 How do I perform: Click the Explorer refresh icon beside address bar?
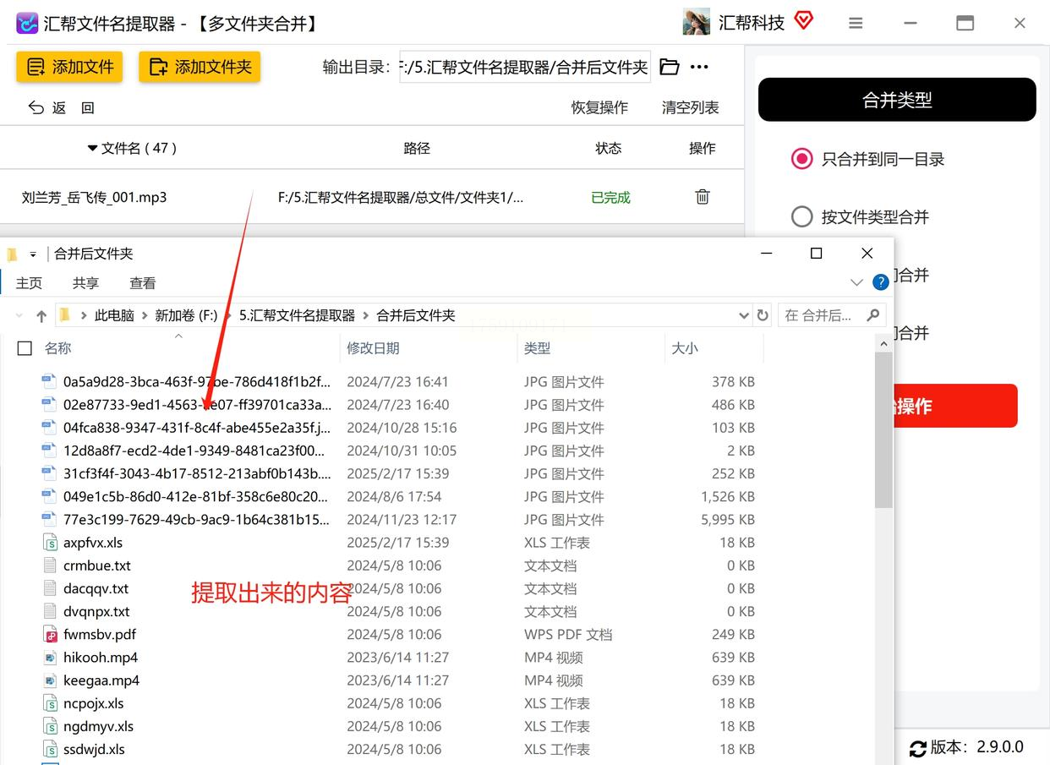pos(763,315)
